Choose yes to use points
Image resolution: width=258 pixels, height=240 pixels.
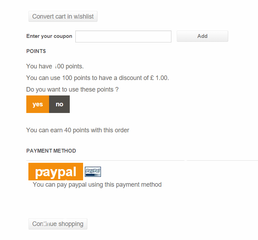[38, 104]
